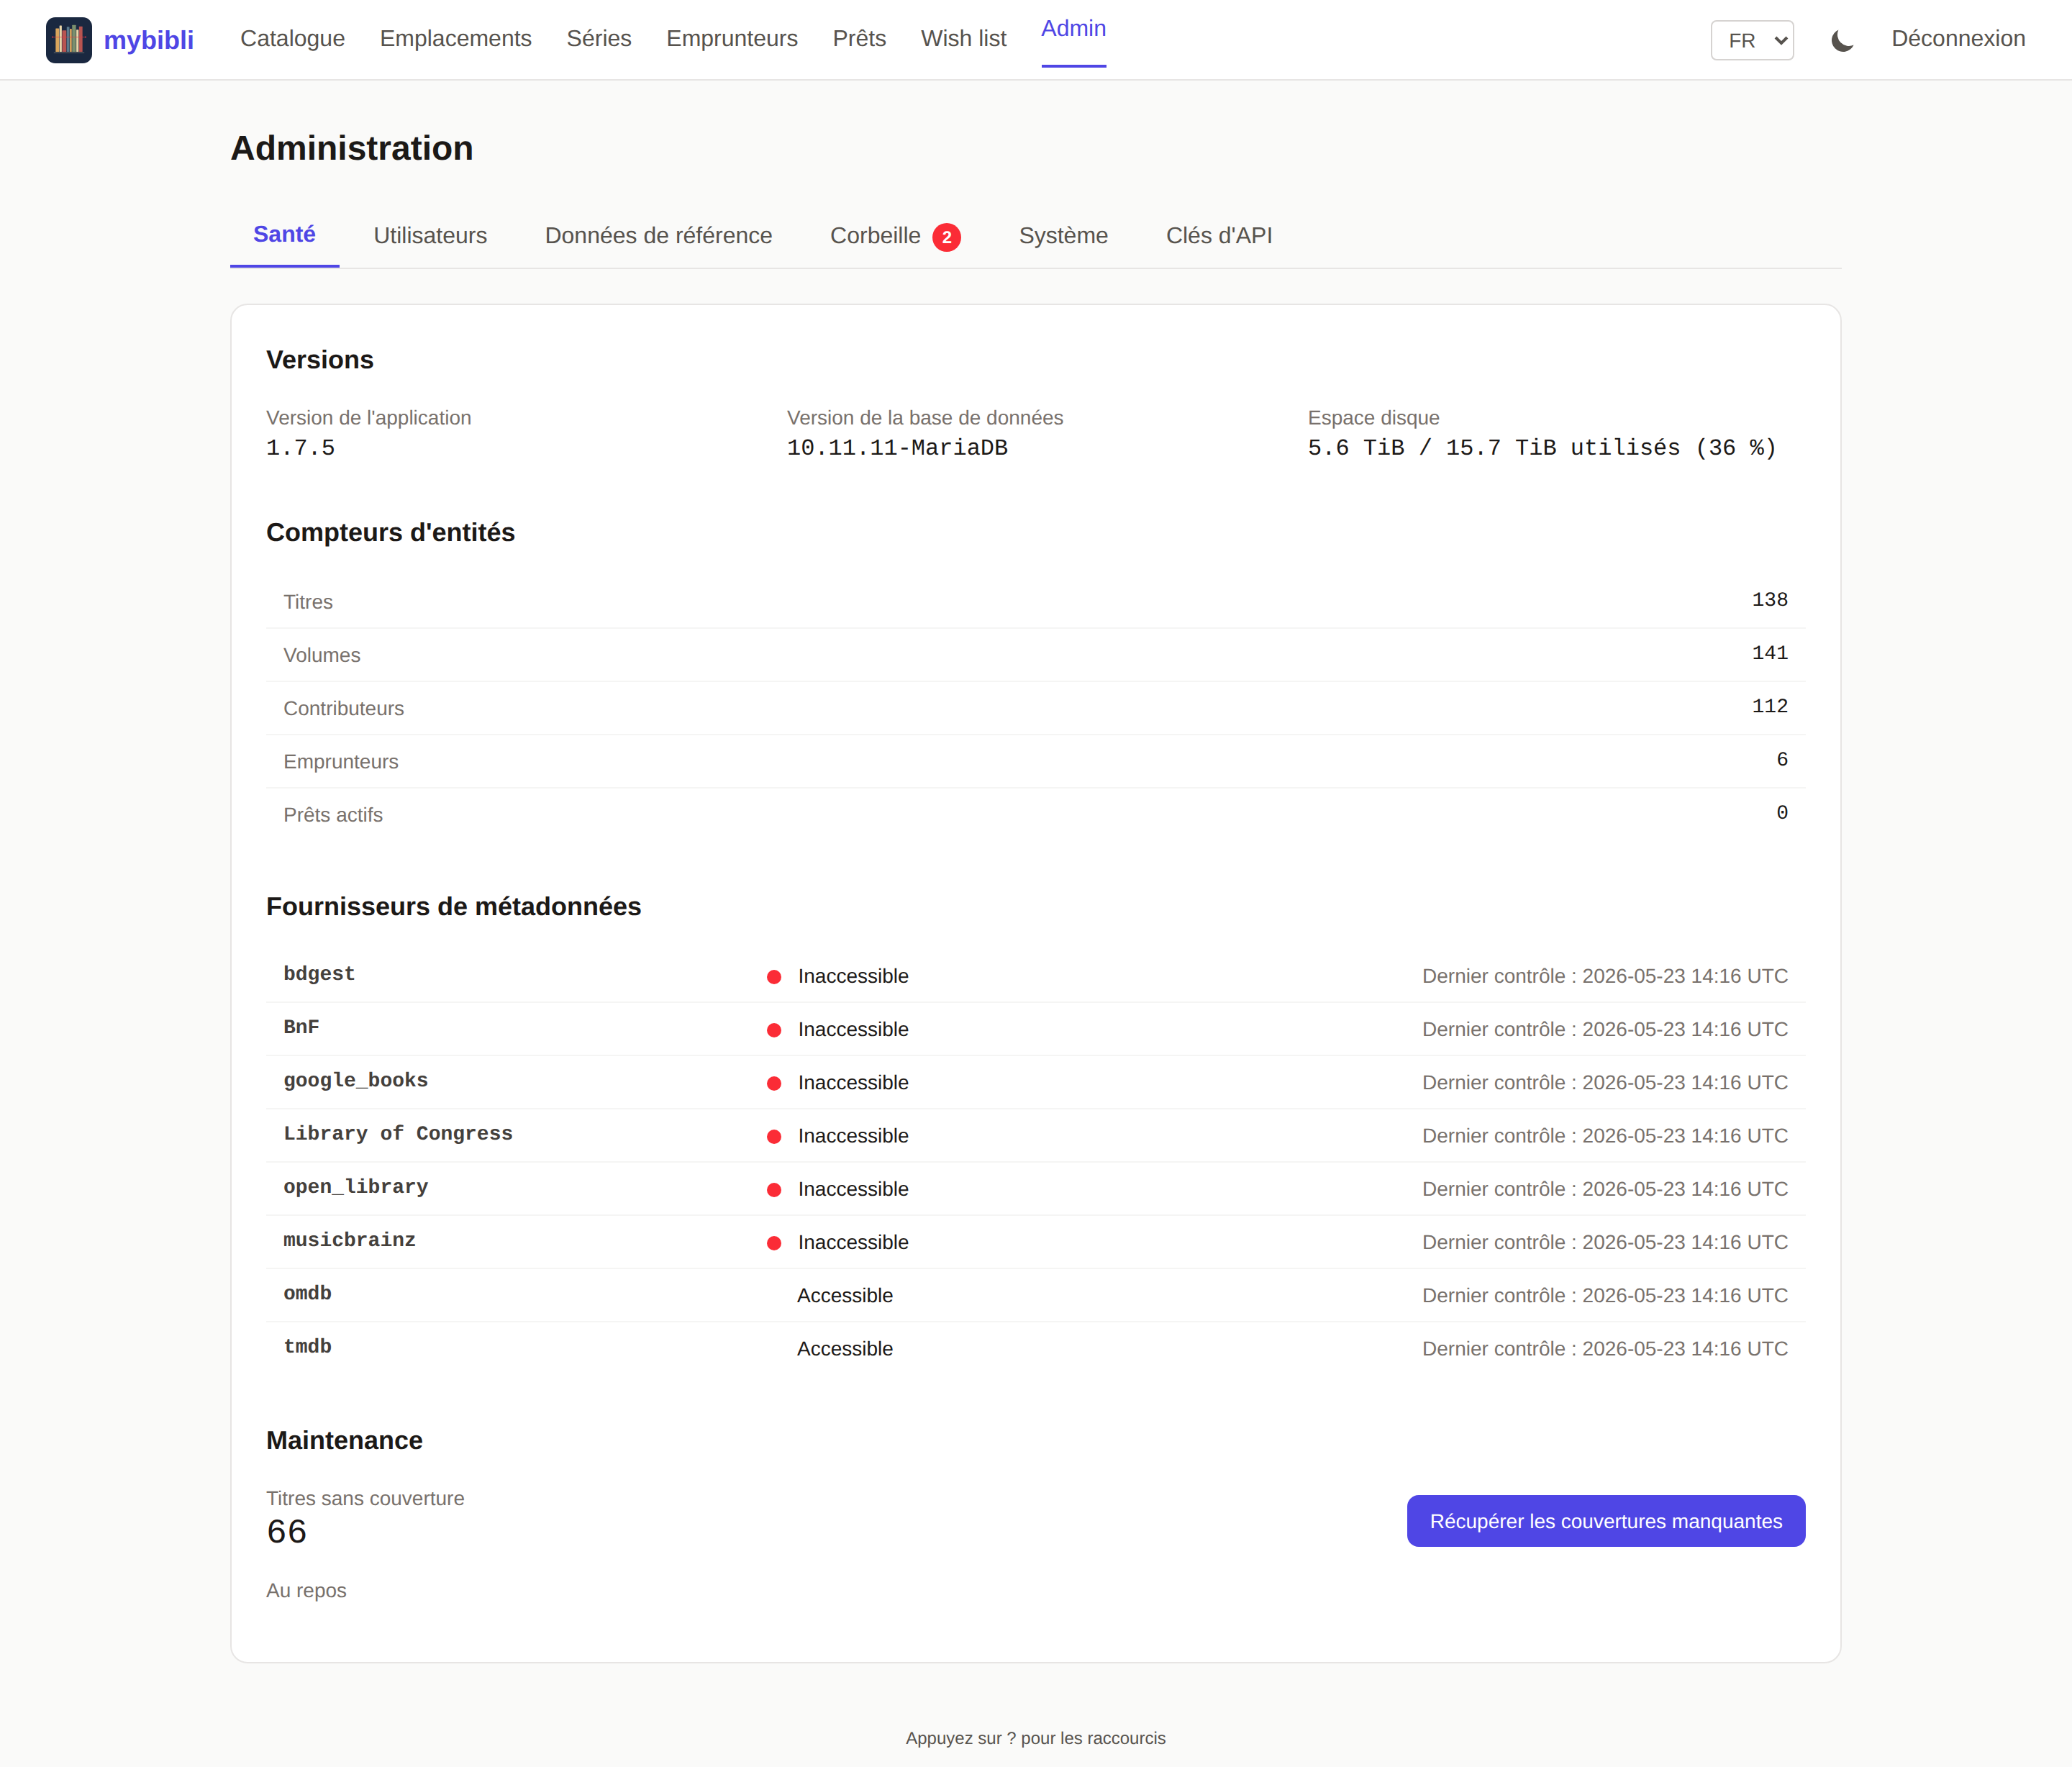Switch to the Utilisateurs tab
The width and height of the screenshot is (2072, 1767).
[x=430, y=235]
